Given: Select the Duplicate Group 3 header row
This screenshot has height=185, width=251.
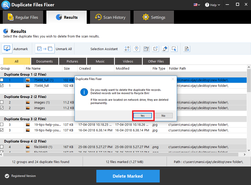Looking at the screenshot, I should 123,119.
